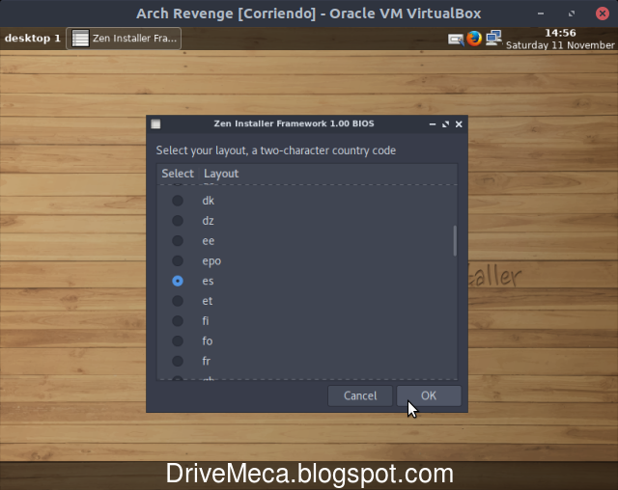Viewport: 618px width, 490px height.
Task: Minimize the Zen Installer dialog
Action: pyautogui.click(x=433, y=124)
